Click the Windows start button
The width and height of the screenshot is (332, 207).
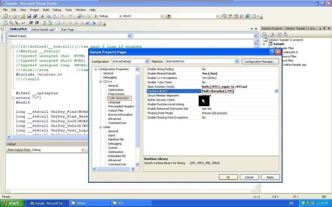pyautogui.click(x=12, y=203)
